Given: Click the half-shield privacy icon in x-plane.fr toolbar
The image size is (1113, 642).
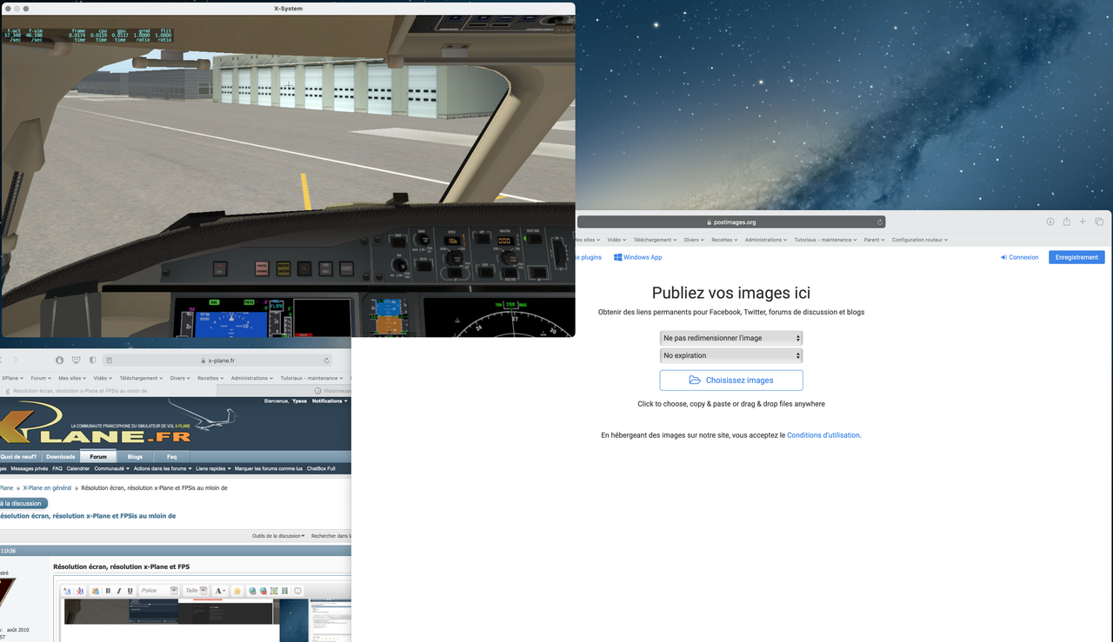Looking at the screenshot, I should (x=93, y=361).
